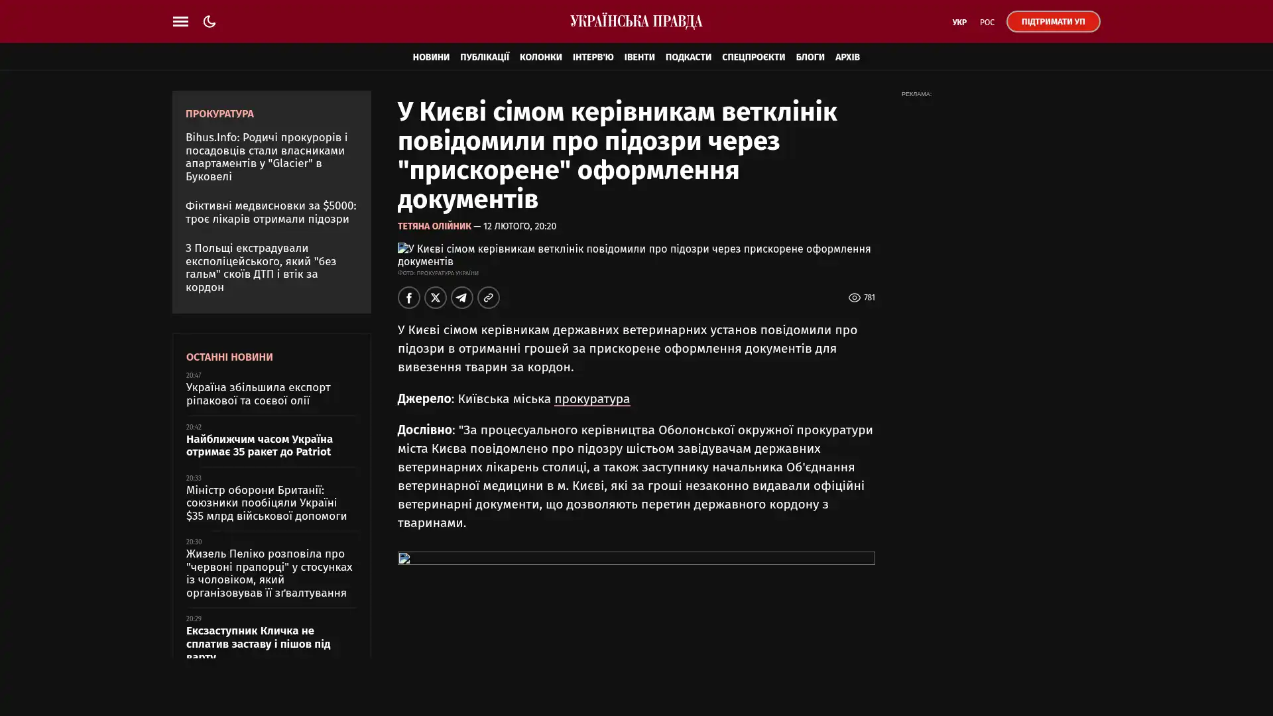Go to the СПЕЦПРОЄКТИ menu

click(x=753, y=57)
